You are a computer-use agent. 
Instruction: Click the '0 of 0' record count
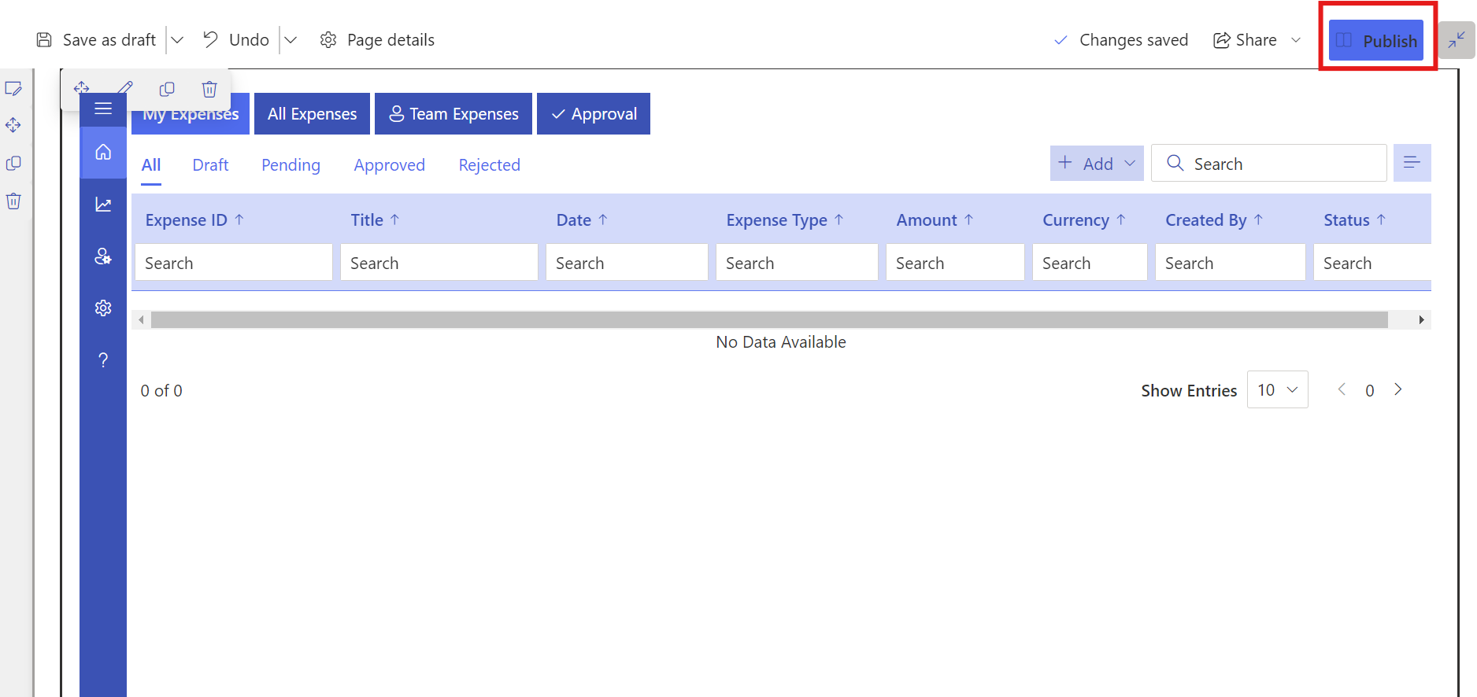[161, 391]
